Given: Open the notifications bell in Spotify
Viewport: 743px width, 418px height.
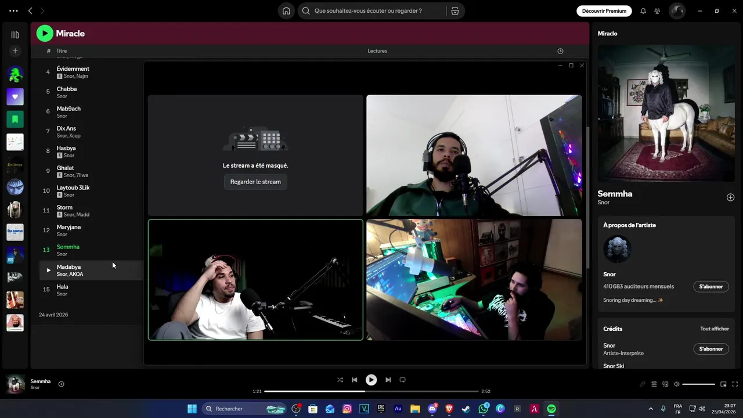Looking at the screenshot, I should coord(643,11).
